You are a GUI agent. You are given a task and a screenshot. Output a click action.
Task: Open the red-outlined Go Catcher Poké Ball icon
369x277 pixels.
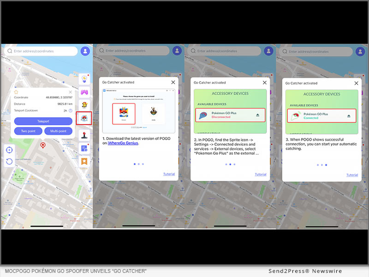[x=84, y=118]
